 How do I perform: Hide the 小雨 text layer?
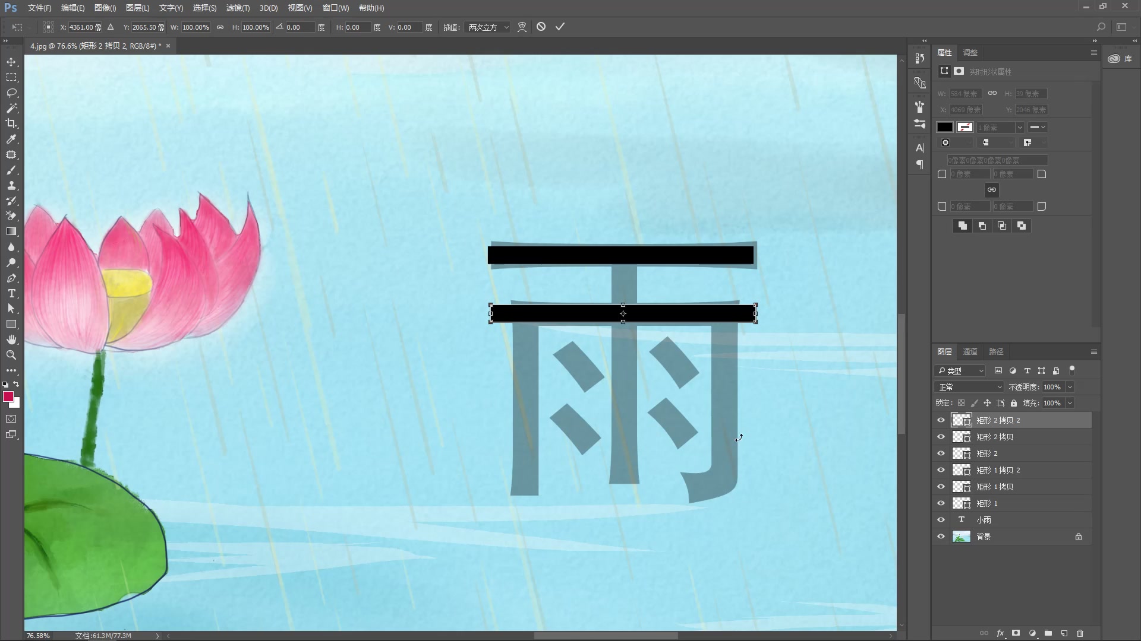(x=941, y=520)
